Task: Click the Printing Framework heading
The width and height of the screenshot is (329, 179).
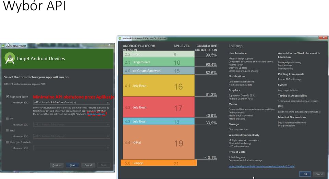Action: click(291, 74)
